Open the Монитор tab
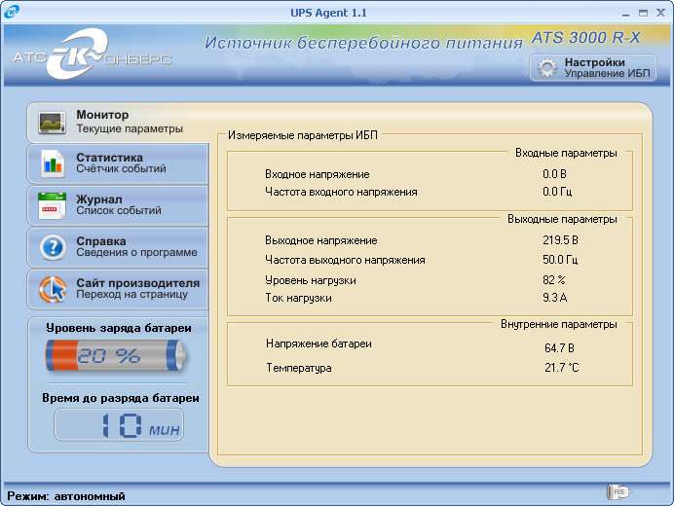 click(118, 123)
